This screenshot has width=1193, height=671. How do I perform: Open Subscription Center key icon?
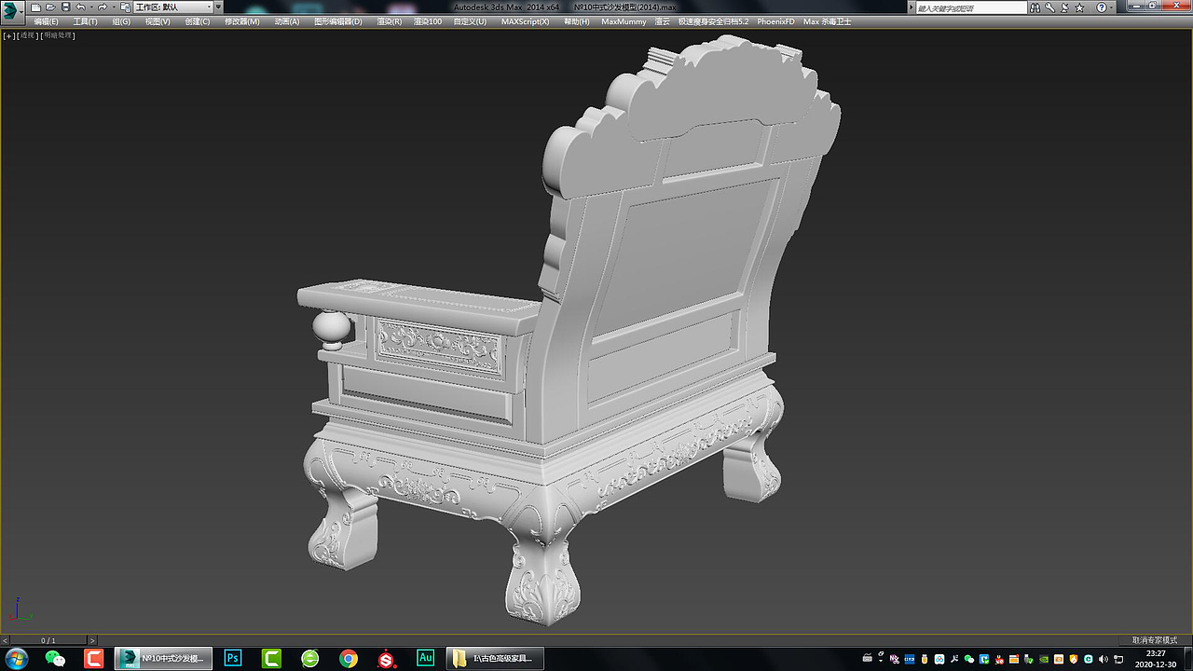(x=1049, y=7)
